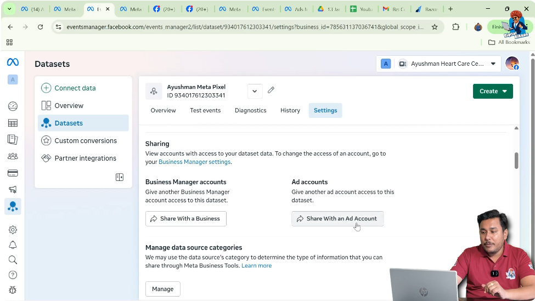Click the Sharing section heading
Screen dimensions: 535x301
[x=157, y=144]
